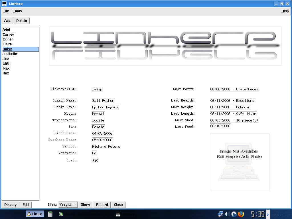292x219 pixels.
Task: Click the volume speaker tray icon
Action: [227, 214]
